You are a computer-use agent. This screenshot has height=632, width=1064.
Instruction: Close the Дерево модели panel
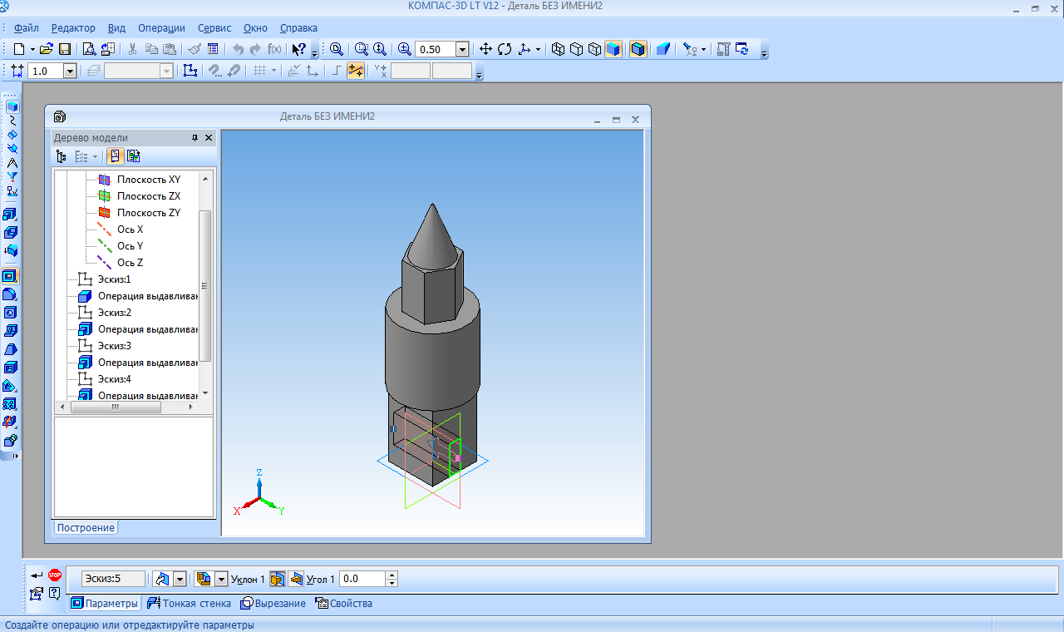pyautogui.click(x=209, y=138)
